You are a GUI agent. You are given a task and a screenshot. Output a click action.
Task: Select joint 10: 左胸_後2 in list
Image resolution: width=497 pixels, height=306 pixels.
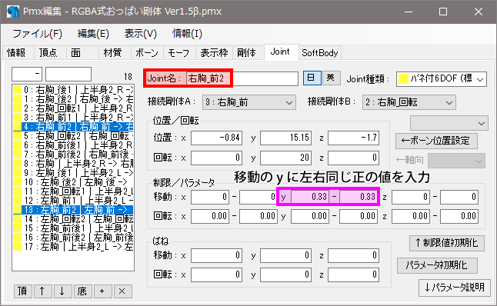pos(73,182)
